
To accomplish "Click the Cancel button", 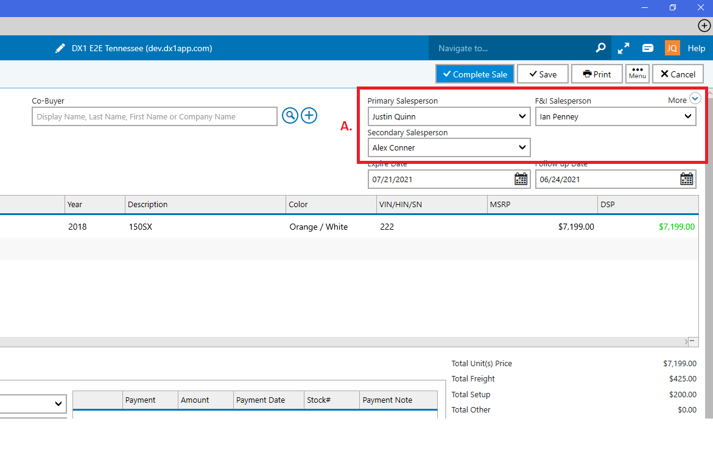I will pos(678,74).
